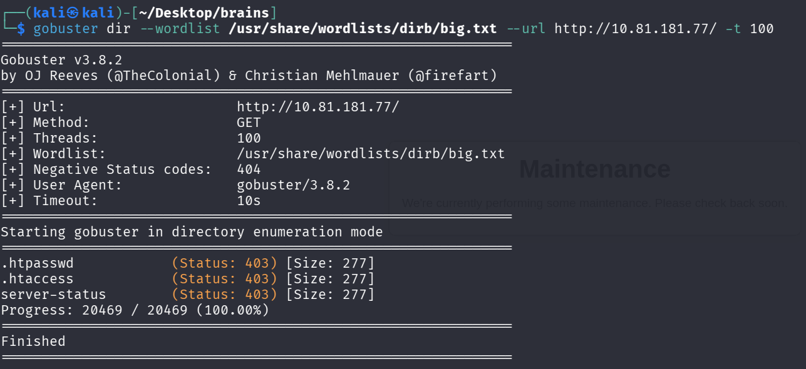The height and width of the screenshot is (369, 806).
Task: Click the gobuster/3.8.2 User Agent value
Action: [293, 185]
